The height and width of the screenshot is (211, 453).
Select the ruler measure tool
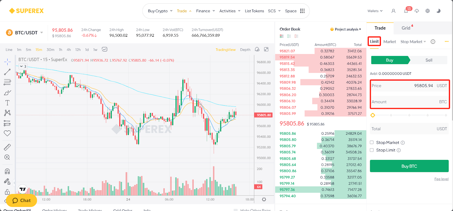[7, 147]
